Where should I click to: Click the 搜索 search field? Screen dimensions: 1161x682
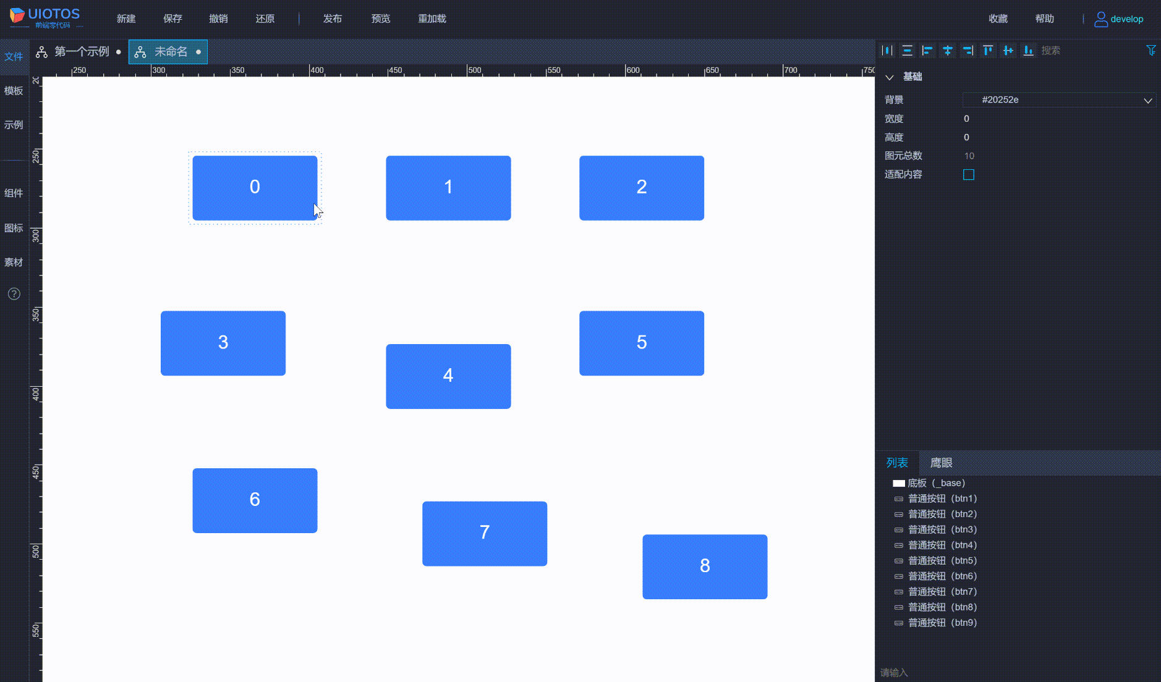(1089, 51)
